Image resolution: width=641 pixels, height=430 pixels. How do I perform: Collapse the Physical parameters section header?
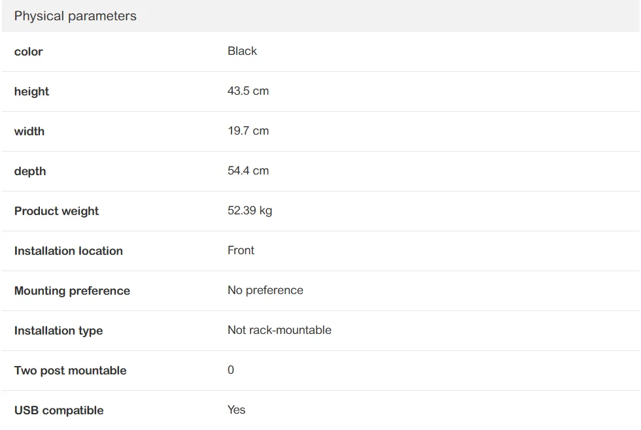coord(75,16)
